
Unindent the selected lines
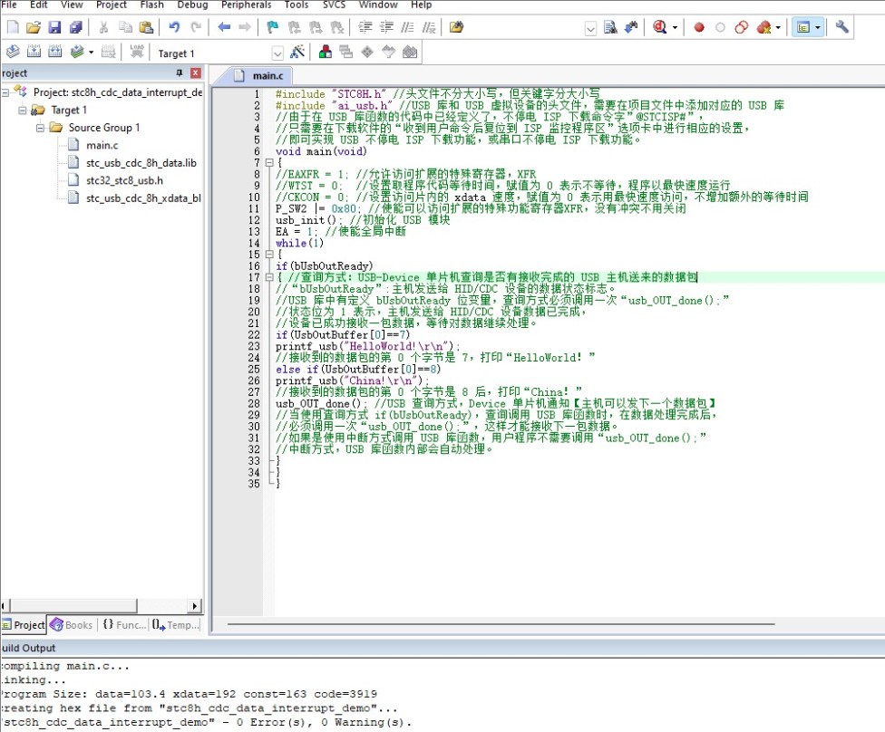386,27
